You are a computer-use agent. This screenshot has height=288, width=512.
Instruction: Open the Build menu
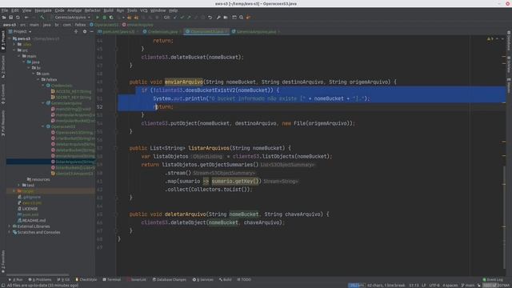pyautogui.click(x=109, y=10)
